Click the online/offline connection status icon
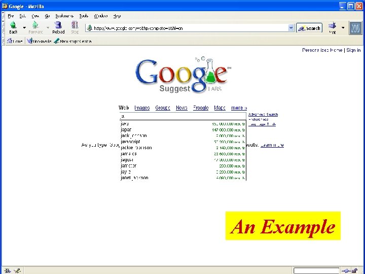The image size is (365, 274). coord(346,271)
